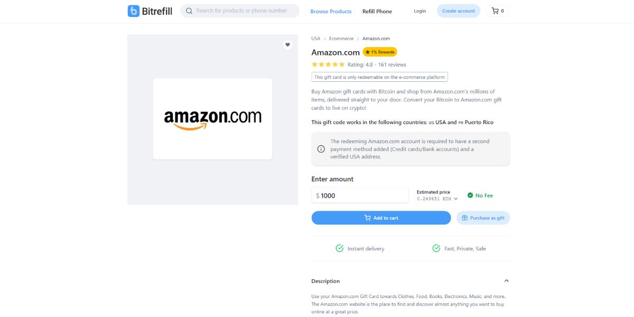This screenshot has width=634, height=317.
Task: Click the 1% Rewards badge
Action: (x=380, y=52)
